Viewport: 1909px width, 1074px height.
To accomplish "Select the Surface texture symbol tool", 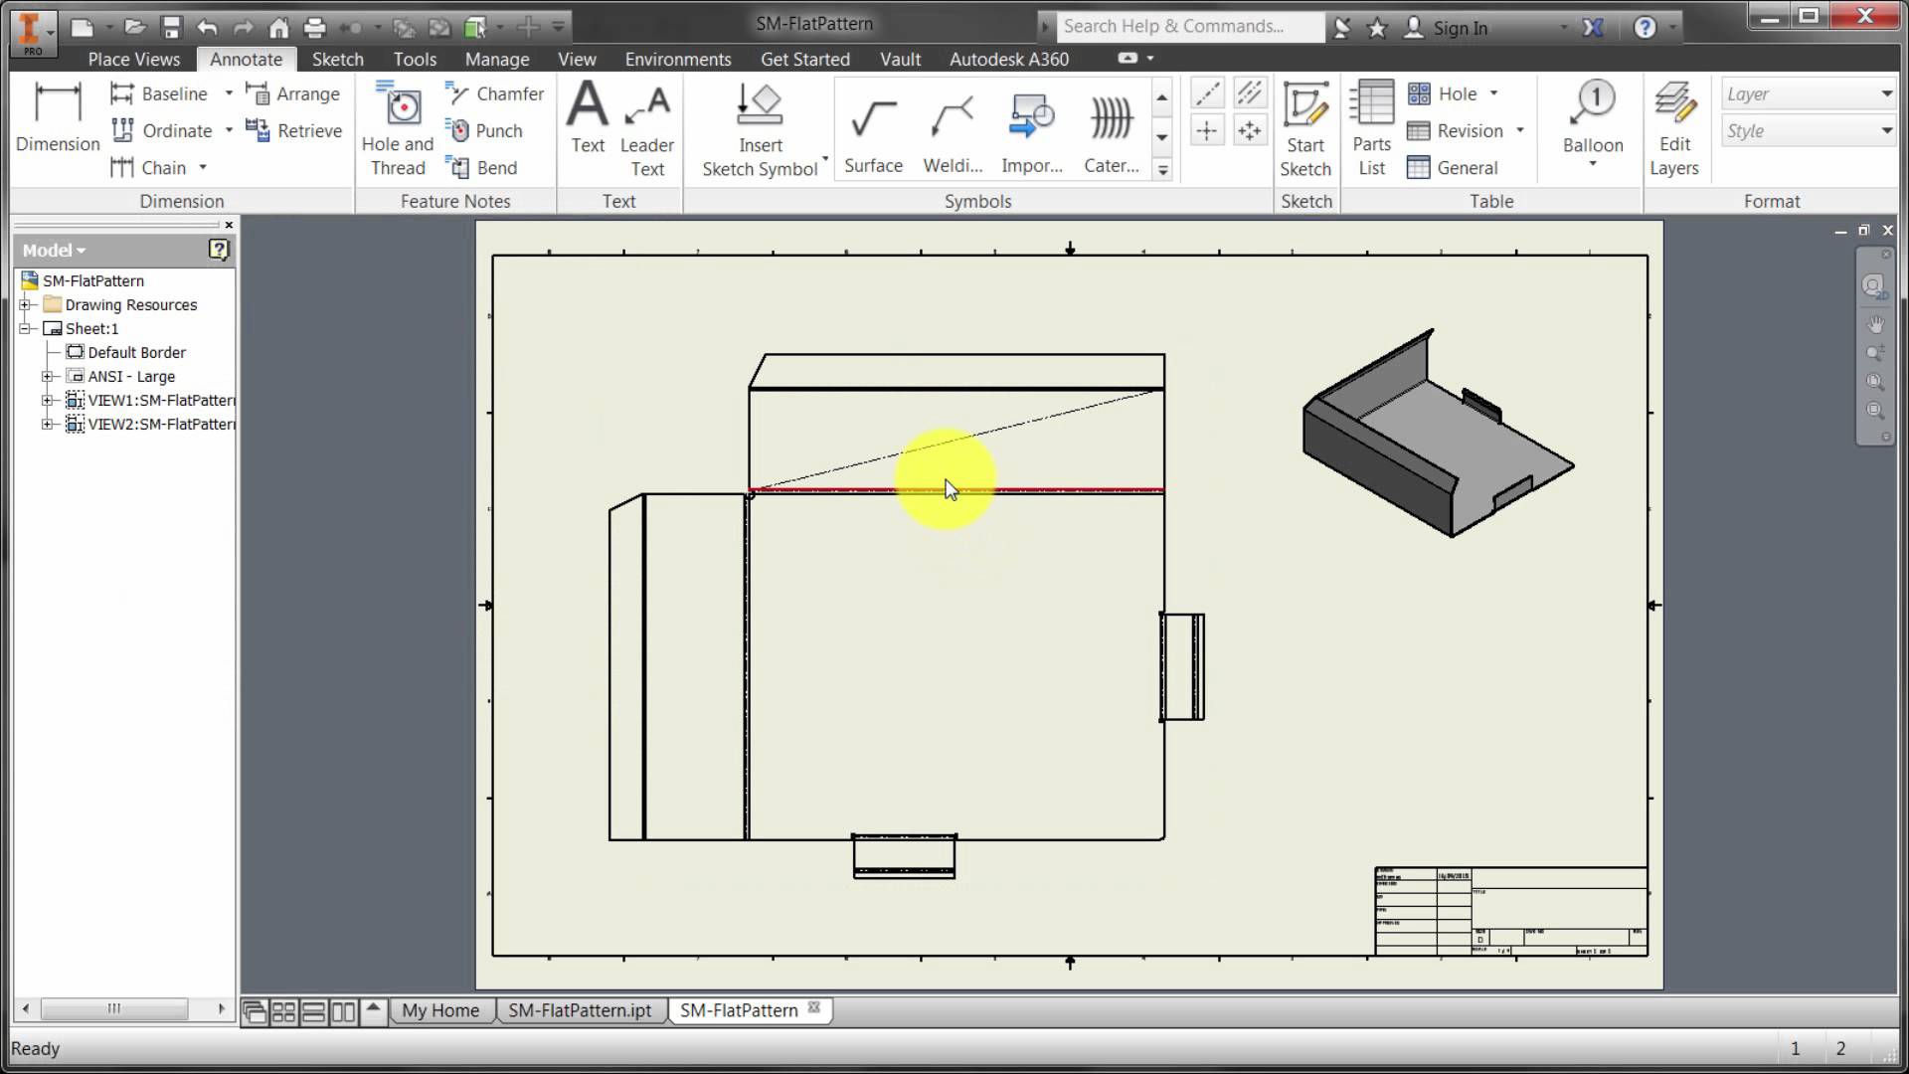I will (872, 130).
